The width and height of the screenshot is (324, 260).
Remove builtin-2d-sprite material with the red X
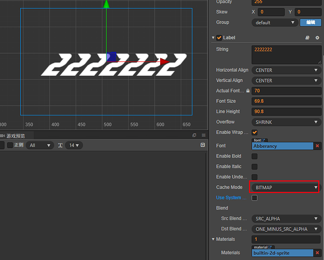point(317,253)
